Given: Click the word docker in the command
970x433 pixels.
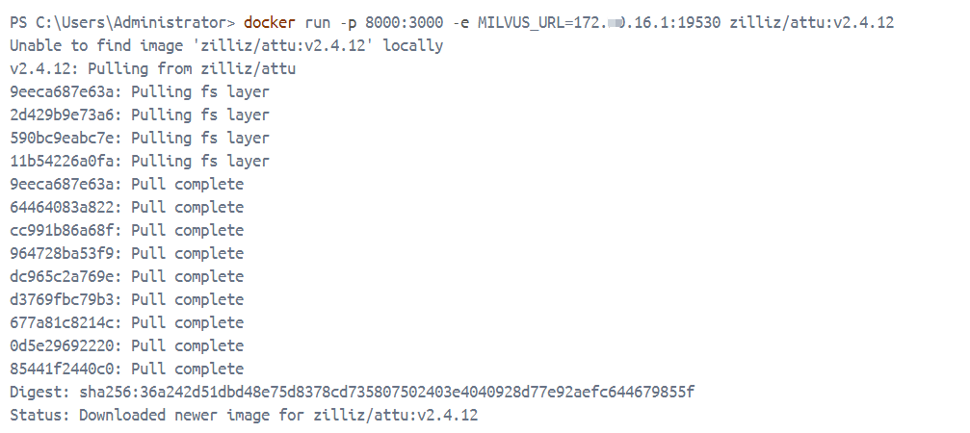Looking at the screenshot, I should pos(269,22).
